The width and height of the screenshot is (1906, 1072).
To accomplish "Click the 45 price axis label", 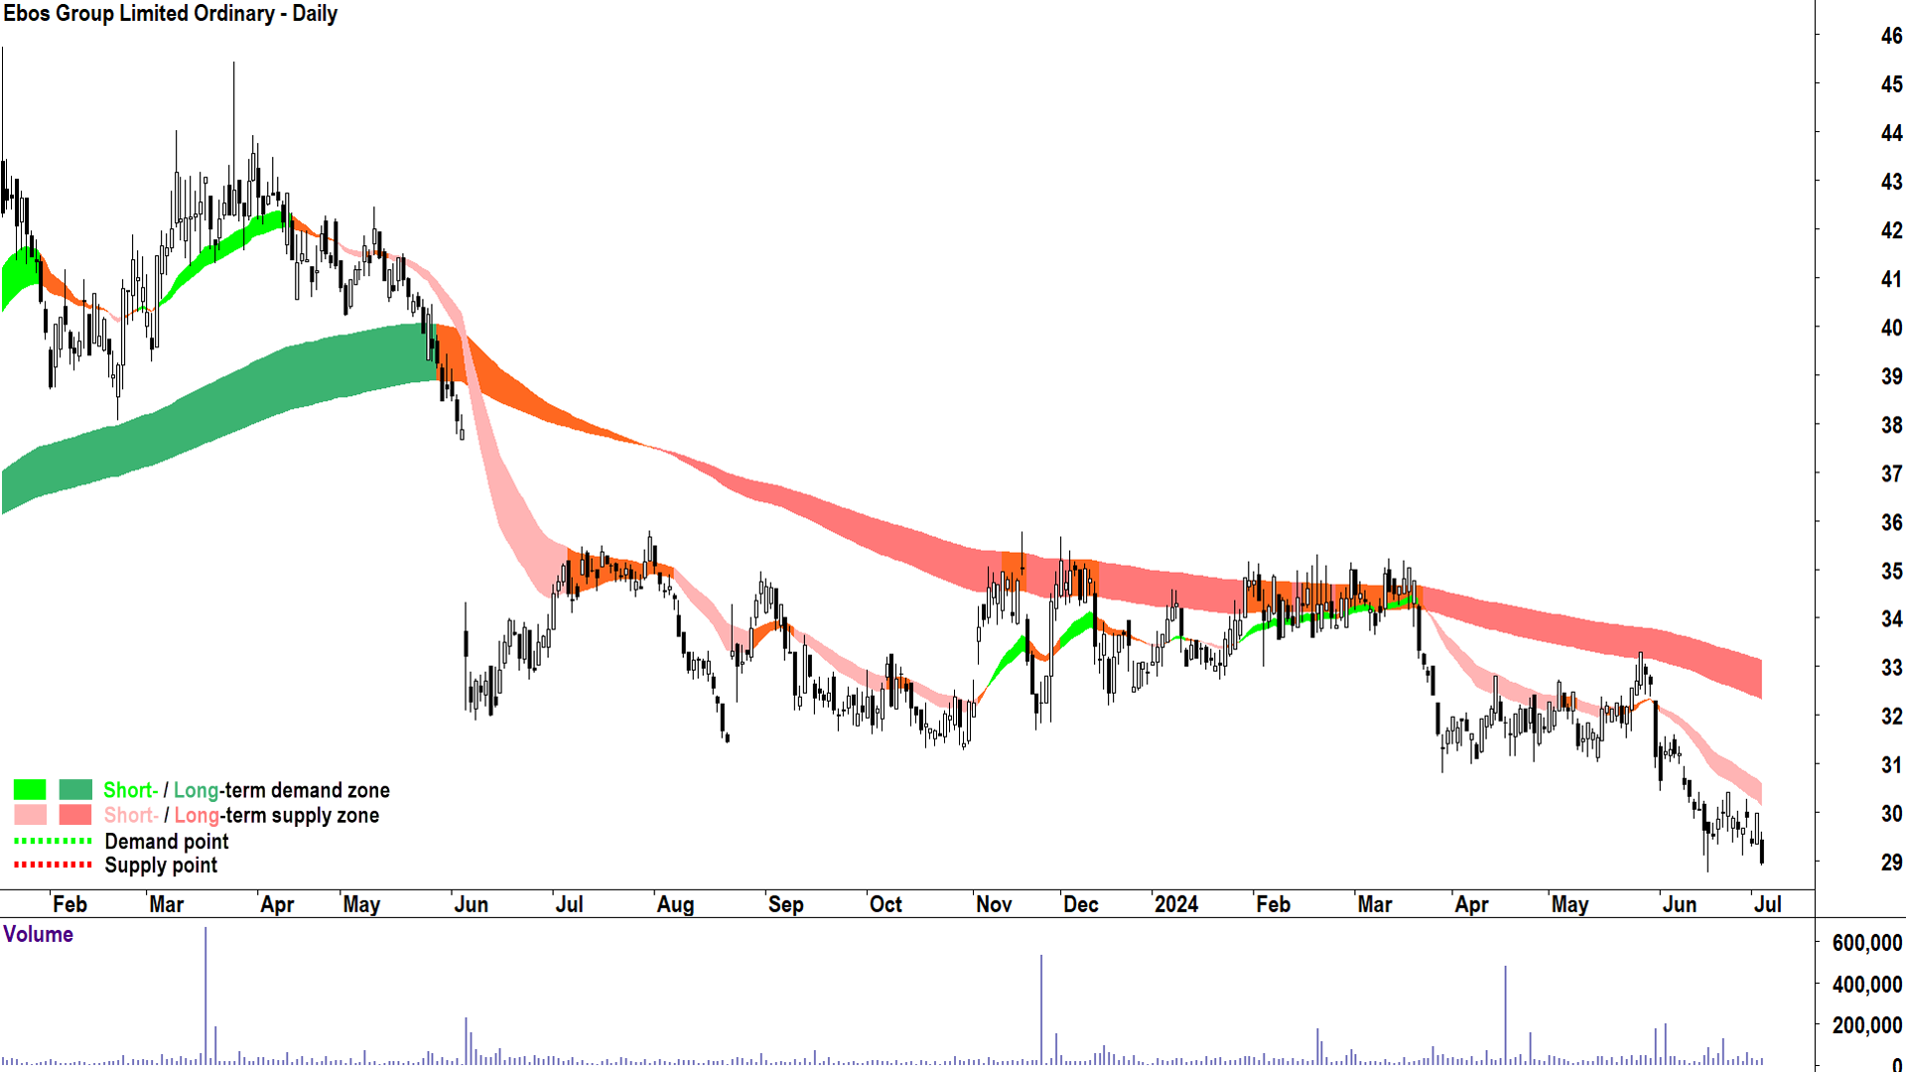I will coord(1891,84).
